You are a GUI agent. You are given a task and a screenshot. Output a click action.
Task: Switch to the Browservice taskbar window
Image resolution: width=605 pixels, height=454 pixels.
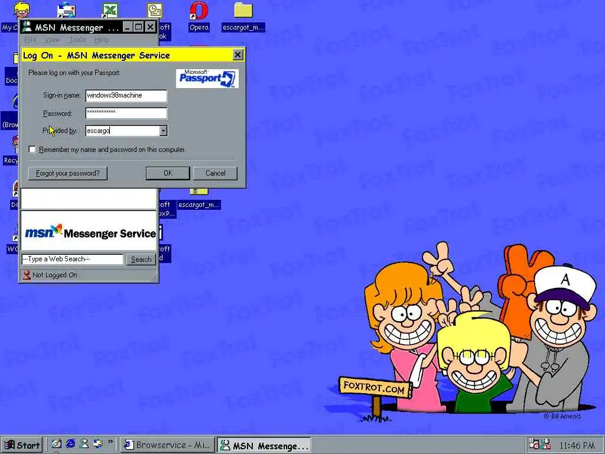click(167, 445)
